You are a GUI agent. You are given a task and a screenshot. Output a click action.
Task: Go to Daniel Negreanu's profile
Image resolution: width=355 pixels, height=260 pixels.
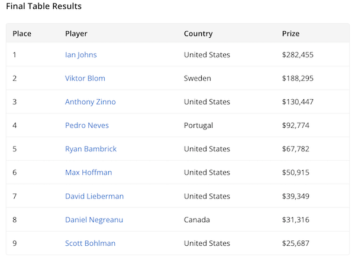[x=95, y=220]
